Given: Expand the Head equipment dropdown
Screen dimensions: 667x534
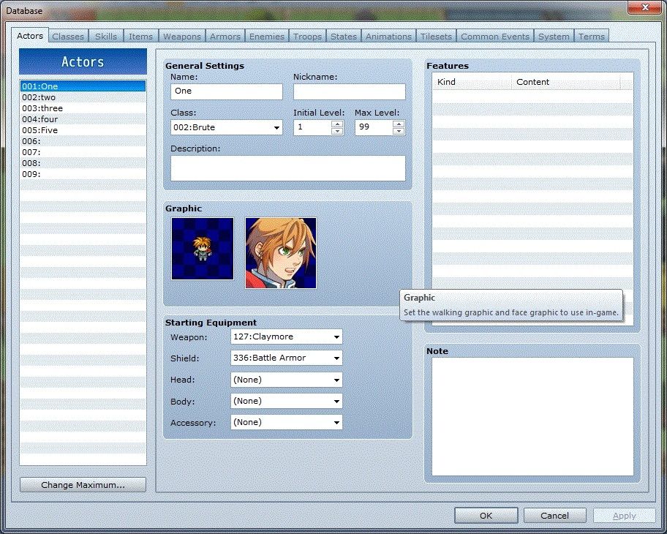Looking at the screenshot, I should point(287,380).
